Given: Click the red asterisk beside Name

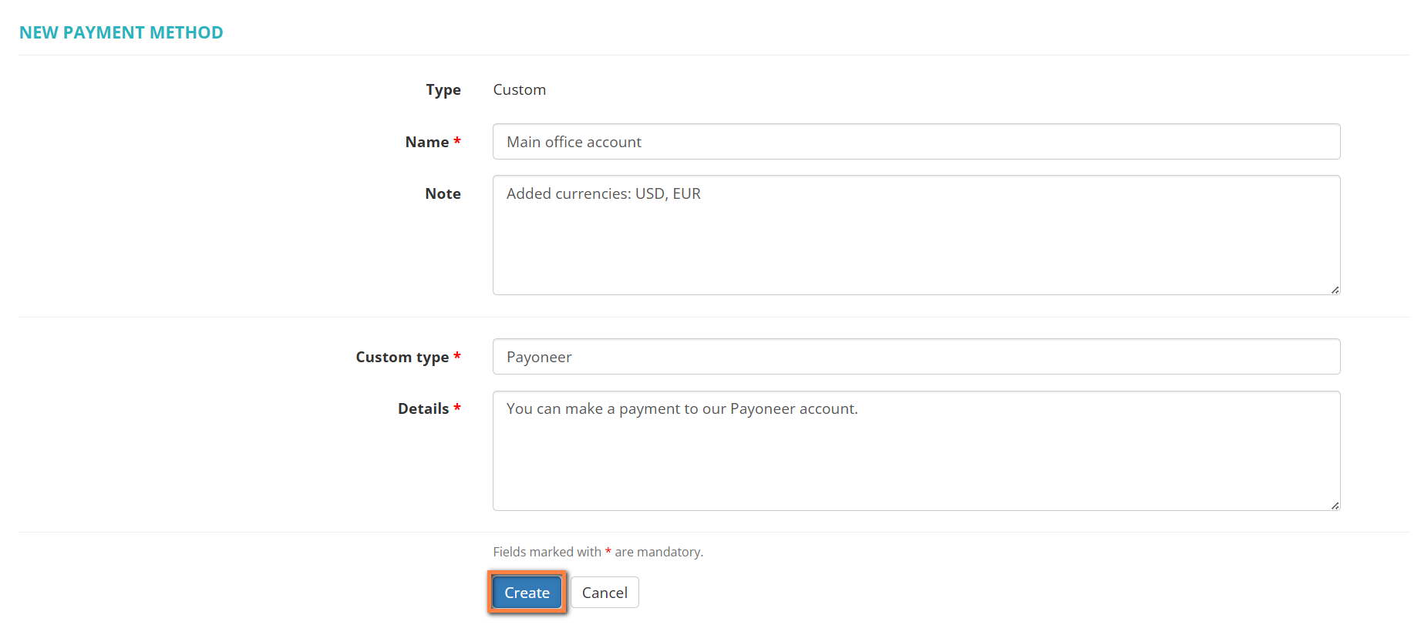Looking at the screenshot, I should click(x=457, y=141).
